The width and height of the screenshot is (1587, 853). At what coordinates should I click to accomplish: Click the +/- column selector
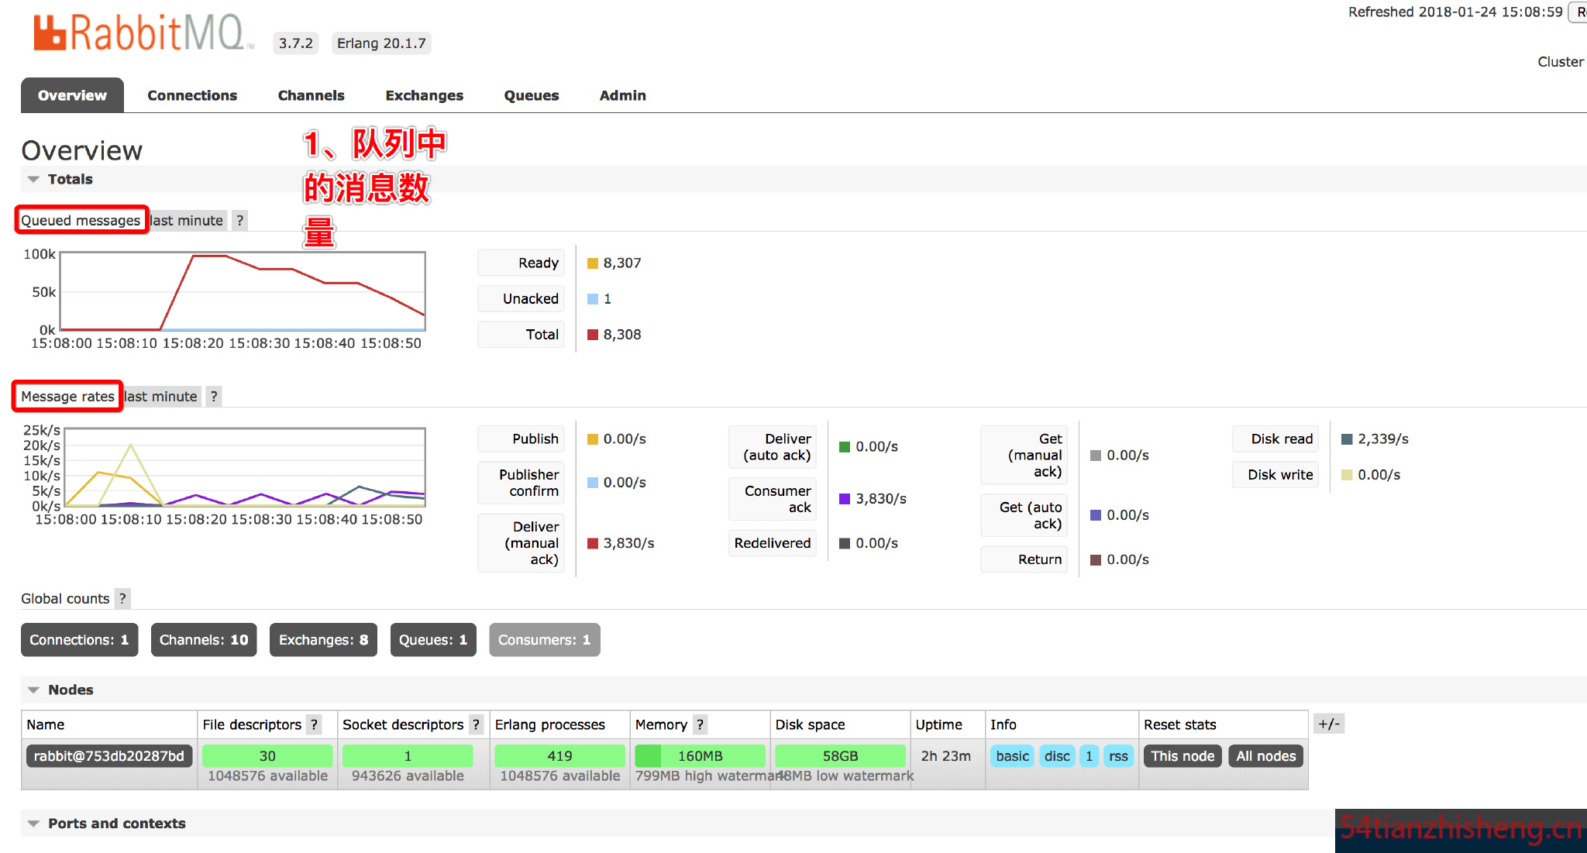point(1329,724)
